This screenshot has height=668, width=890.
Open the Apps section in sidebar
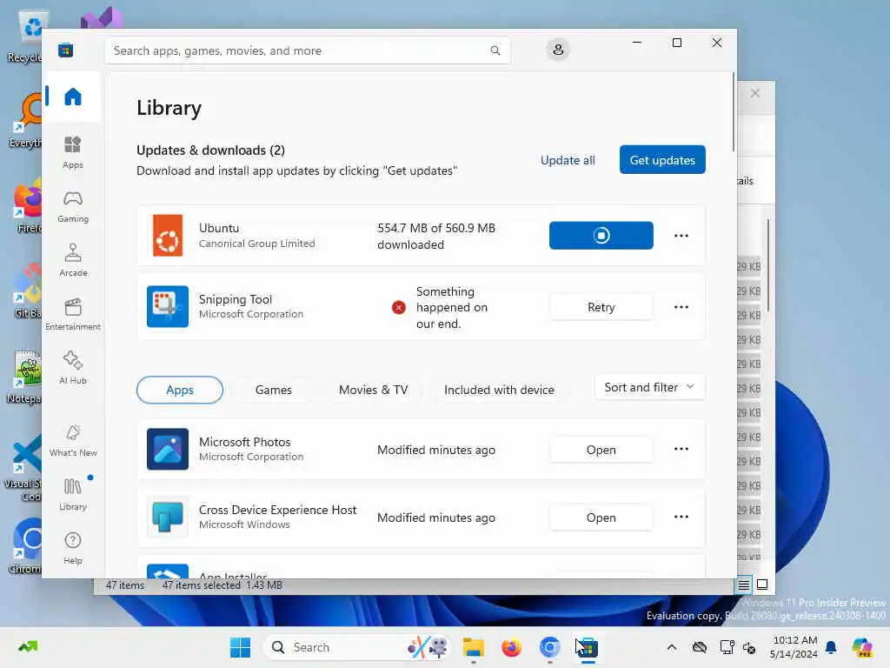(73, 152)
